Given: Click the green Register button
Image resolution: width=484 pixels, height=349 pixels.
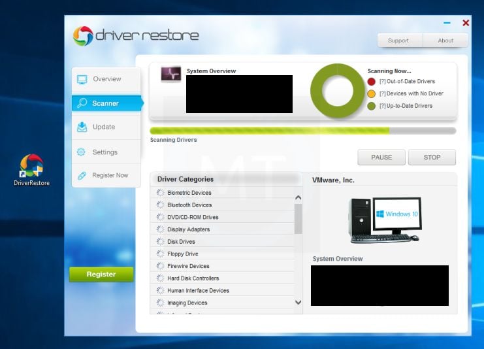Looking at the screenshot, I should click(x=101, y=274).
